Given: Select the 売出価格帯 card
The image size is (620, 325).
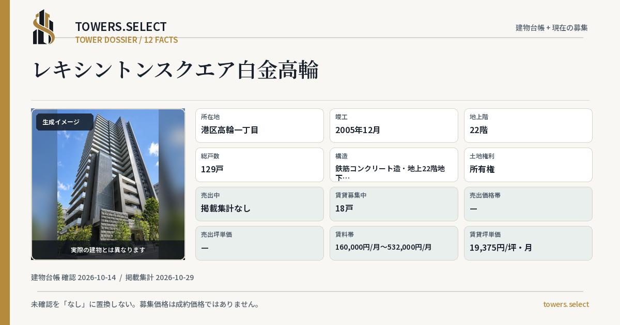Looking at the screenshot, I should (x=528, y=204).
